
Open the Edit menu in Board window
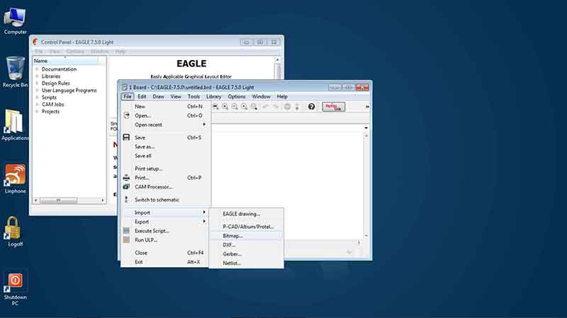pyautogui.click(x=142, y=97)
